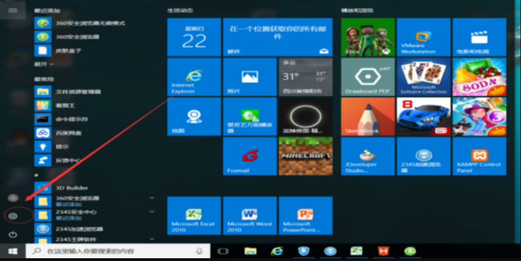This screenshot has width=521, height=261.
Task: Expand the 360安全浏览器 folder chevron
Action: tap(152, 198)
